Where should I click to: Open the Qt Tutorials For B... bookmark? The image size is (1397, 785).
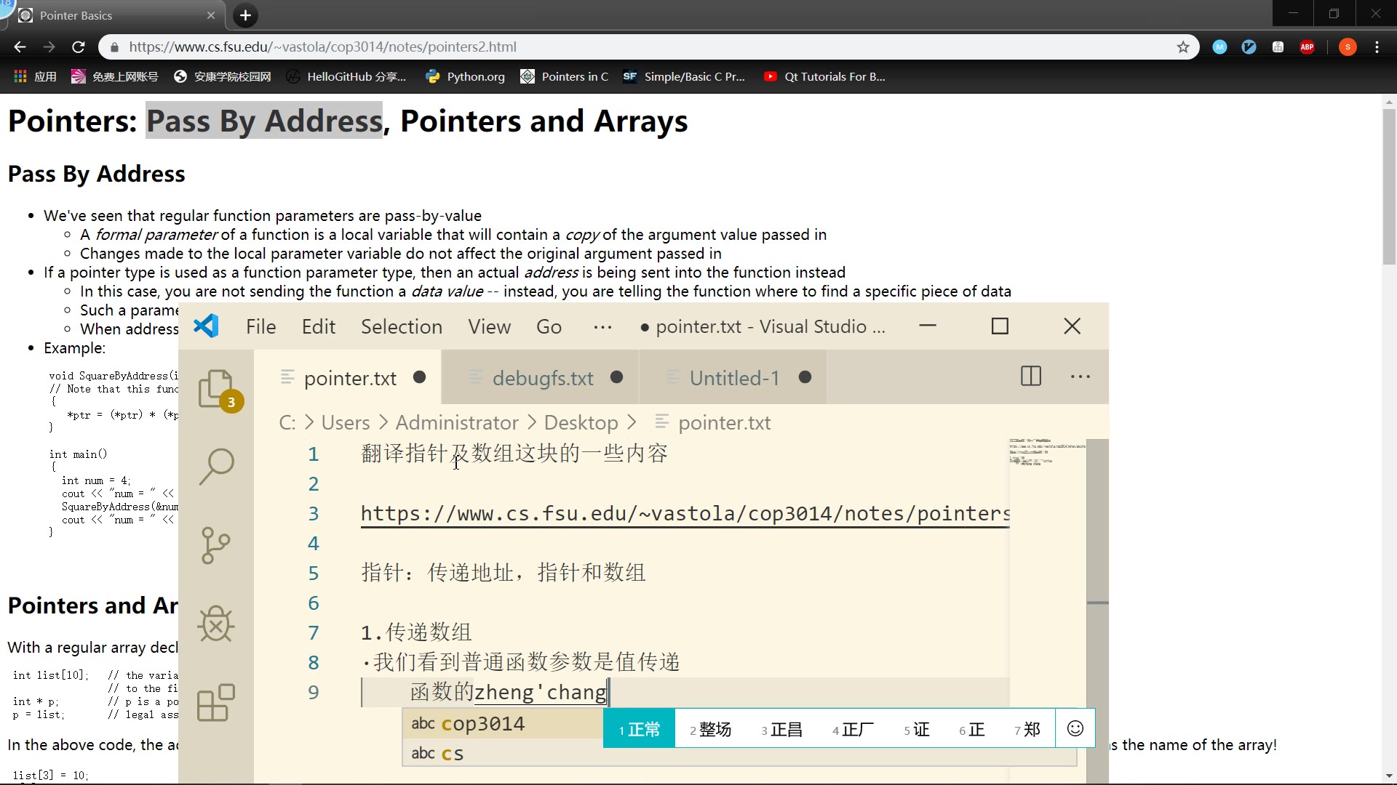(824, 76)
